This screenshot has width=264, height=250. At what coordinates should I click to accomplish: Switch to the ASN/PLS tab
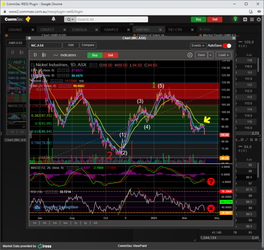(x=111, y=30)
